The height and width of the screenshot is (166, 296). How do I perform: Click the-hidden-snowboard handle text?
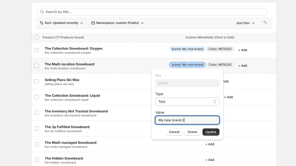(60, 162)
